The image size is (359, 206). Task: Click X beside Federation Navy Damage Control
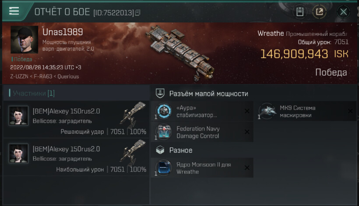point(247,132)
